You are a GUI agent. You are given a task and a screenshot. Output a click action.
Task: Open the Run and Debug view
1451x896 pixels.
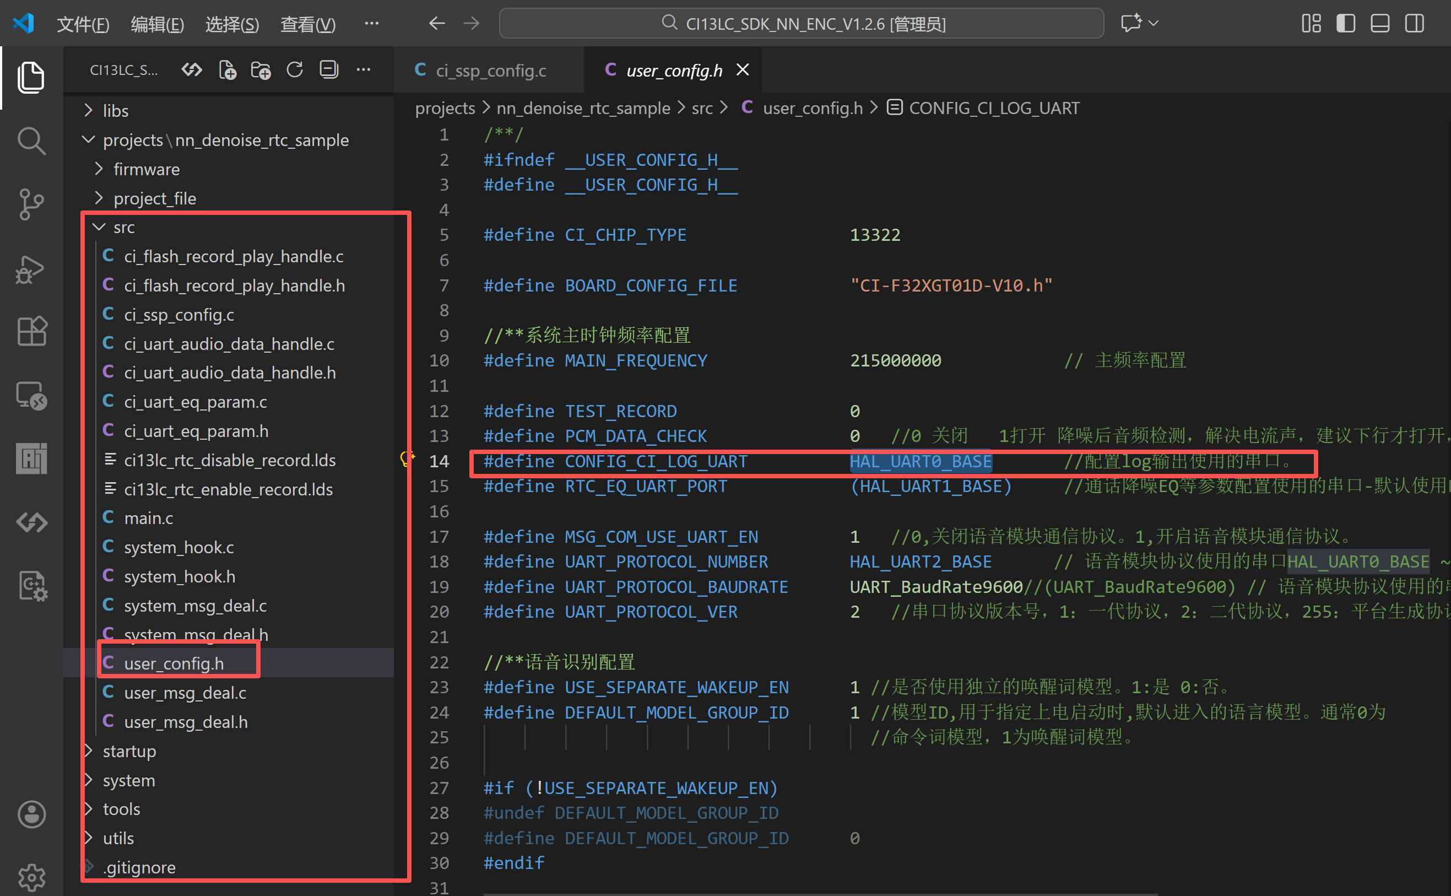tap(31, 269)
